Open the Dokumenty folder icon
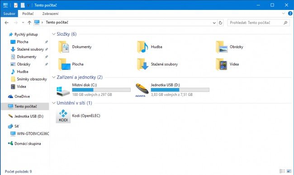 pos(64,47)
